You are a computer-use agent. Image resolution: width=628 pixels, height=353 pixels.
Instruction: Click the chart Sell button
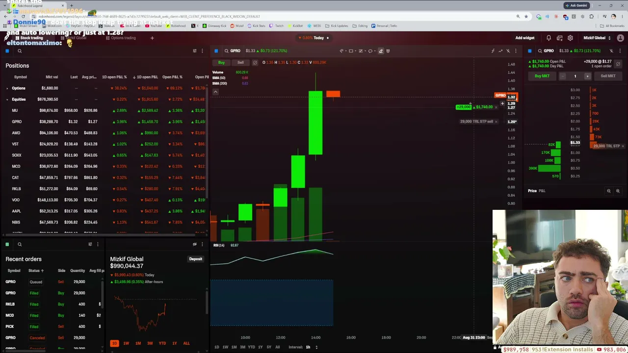tap(240, 63)
